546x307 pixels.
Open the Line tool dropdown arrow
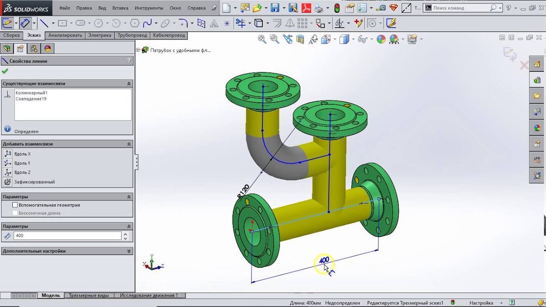click(x=53, y=23)
